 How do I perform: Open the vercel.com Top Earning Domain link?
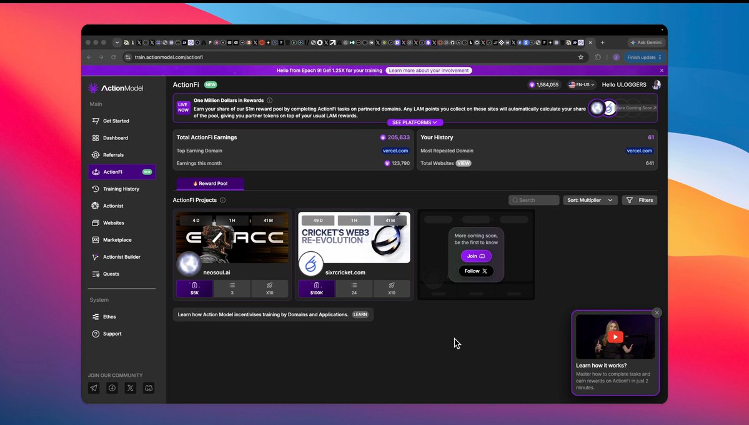point(395,151)
